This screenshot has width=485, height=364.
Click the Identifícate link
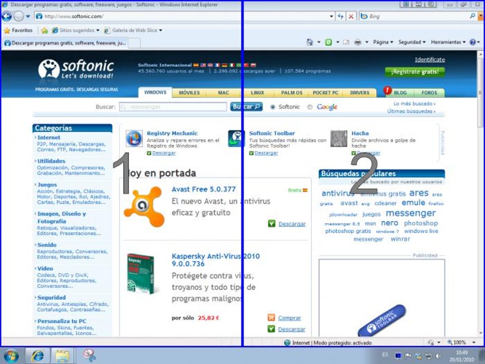430,60
